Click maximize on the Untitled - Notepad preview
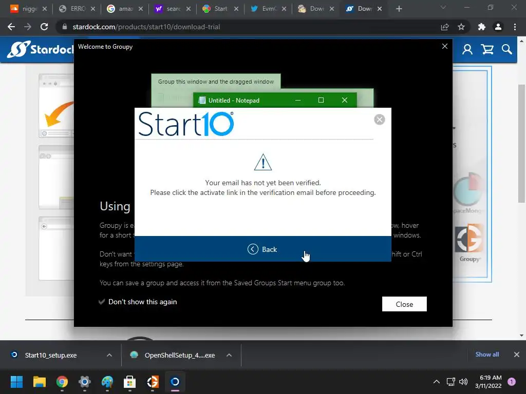Image resolution: width=526 pixels, height=394 pixels. (x=321, y=100)
